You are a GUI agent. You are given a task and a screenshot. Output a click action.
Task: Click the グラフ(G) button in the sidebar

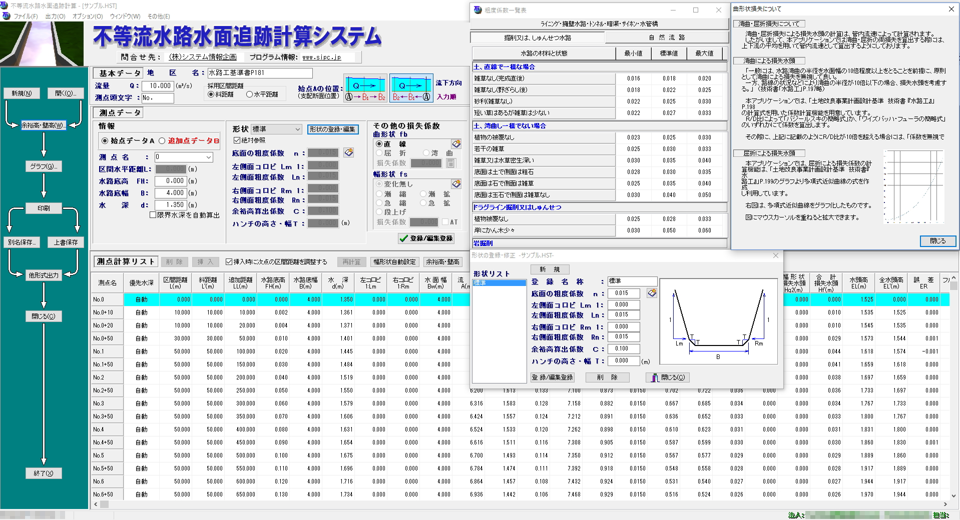point(44,166)
